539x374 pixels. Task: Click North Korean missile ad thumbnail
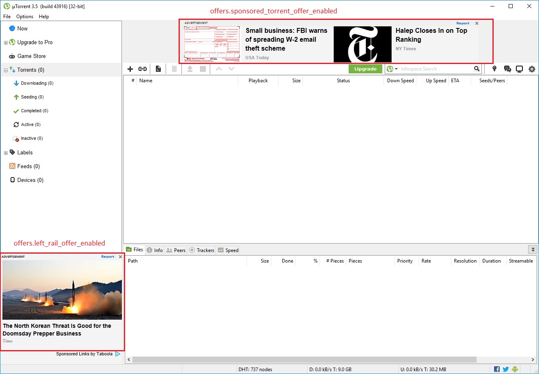[62, 290]
